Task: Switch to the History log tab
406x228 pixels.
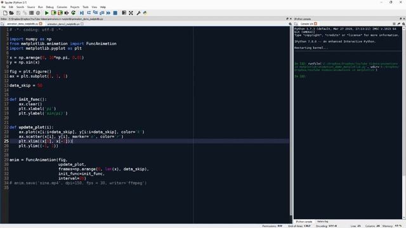Action: [322, 222]
